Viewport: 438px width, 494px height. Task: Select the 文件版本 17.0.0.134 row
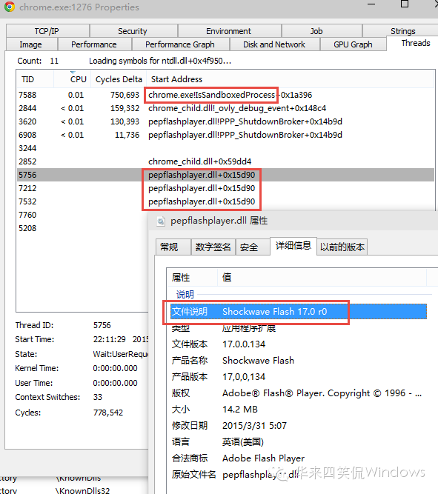click(299, 344)
